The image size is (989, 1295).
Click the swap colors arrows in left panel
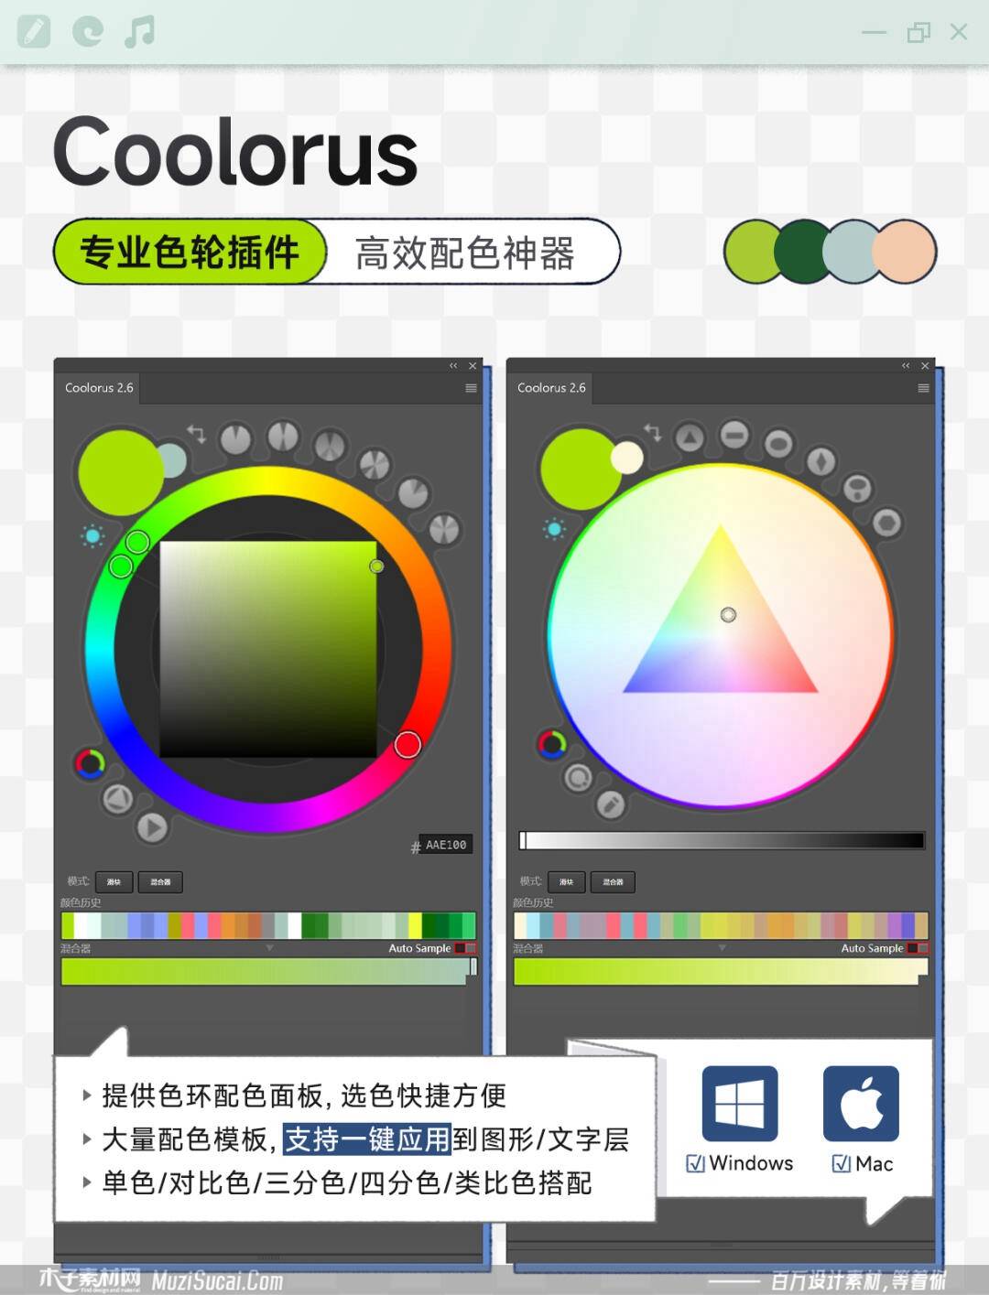pos(197,432)
